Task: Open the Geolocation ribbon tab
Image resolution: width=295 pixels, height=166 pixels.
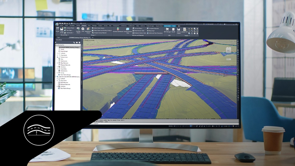Action: pos(167,26)
